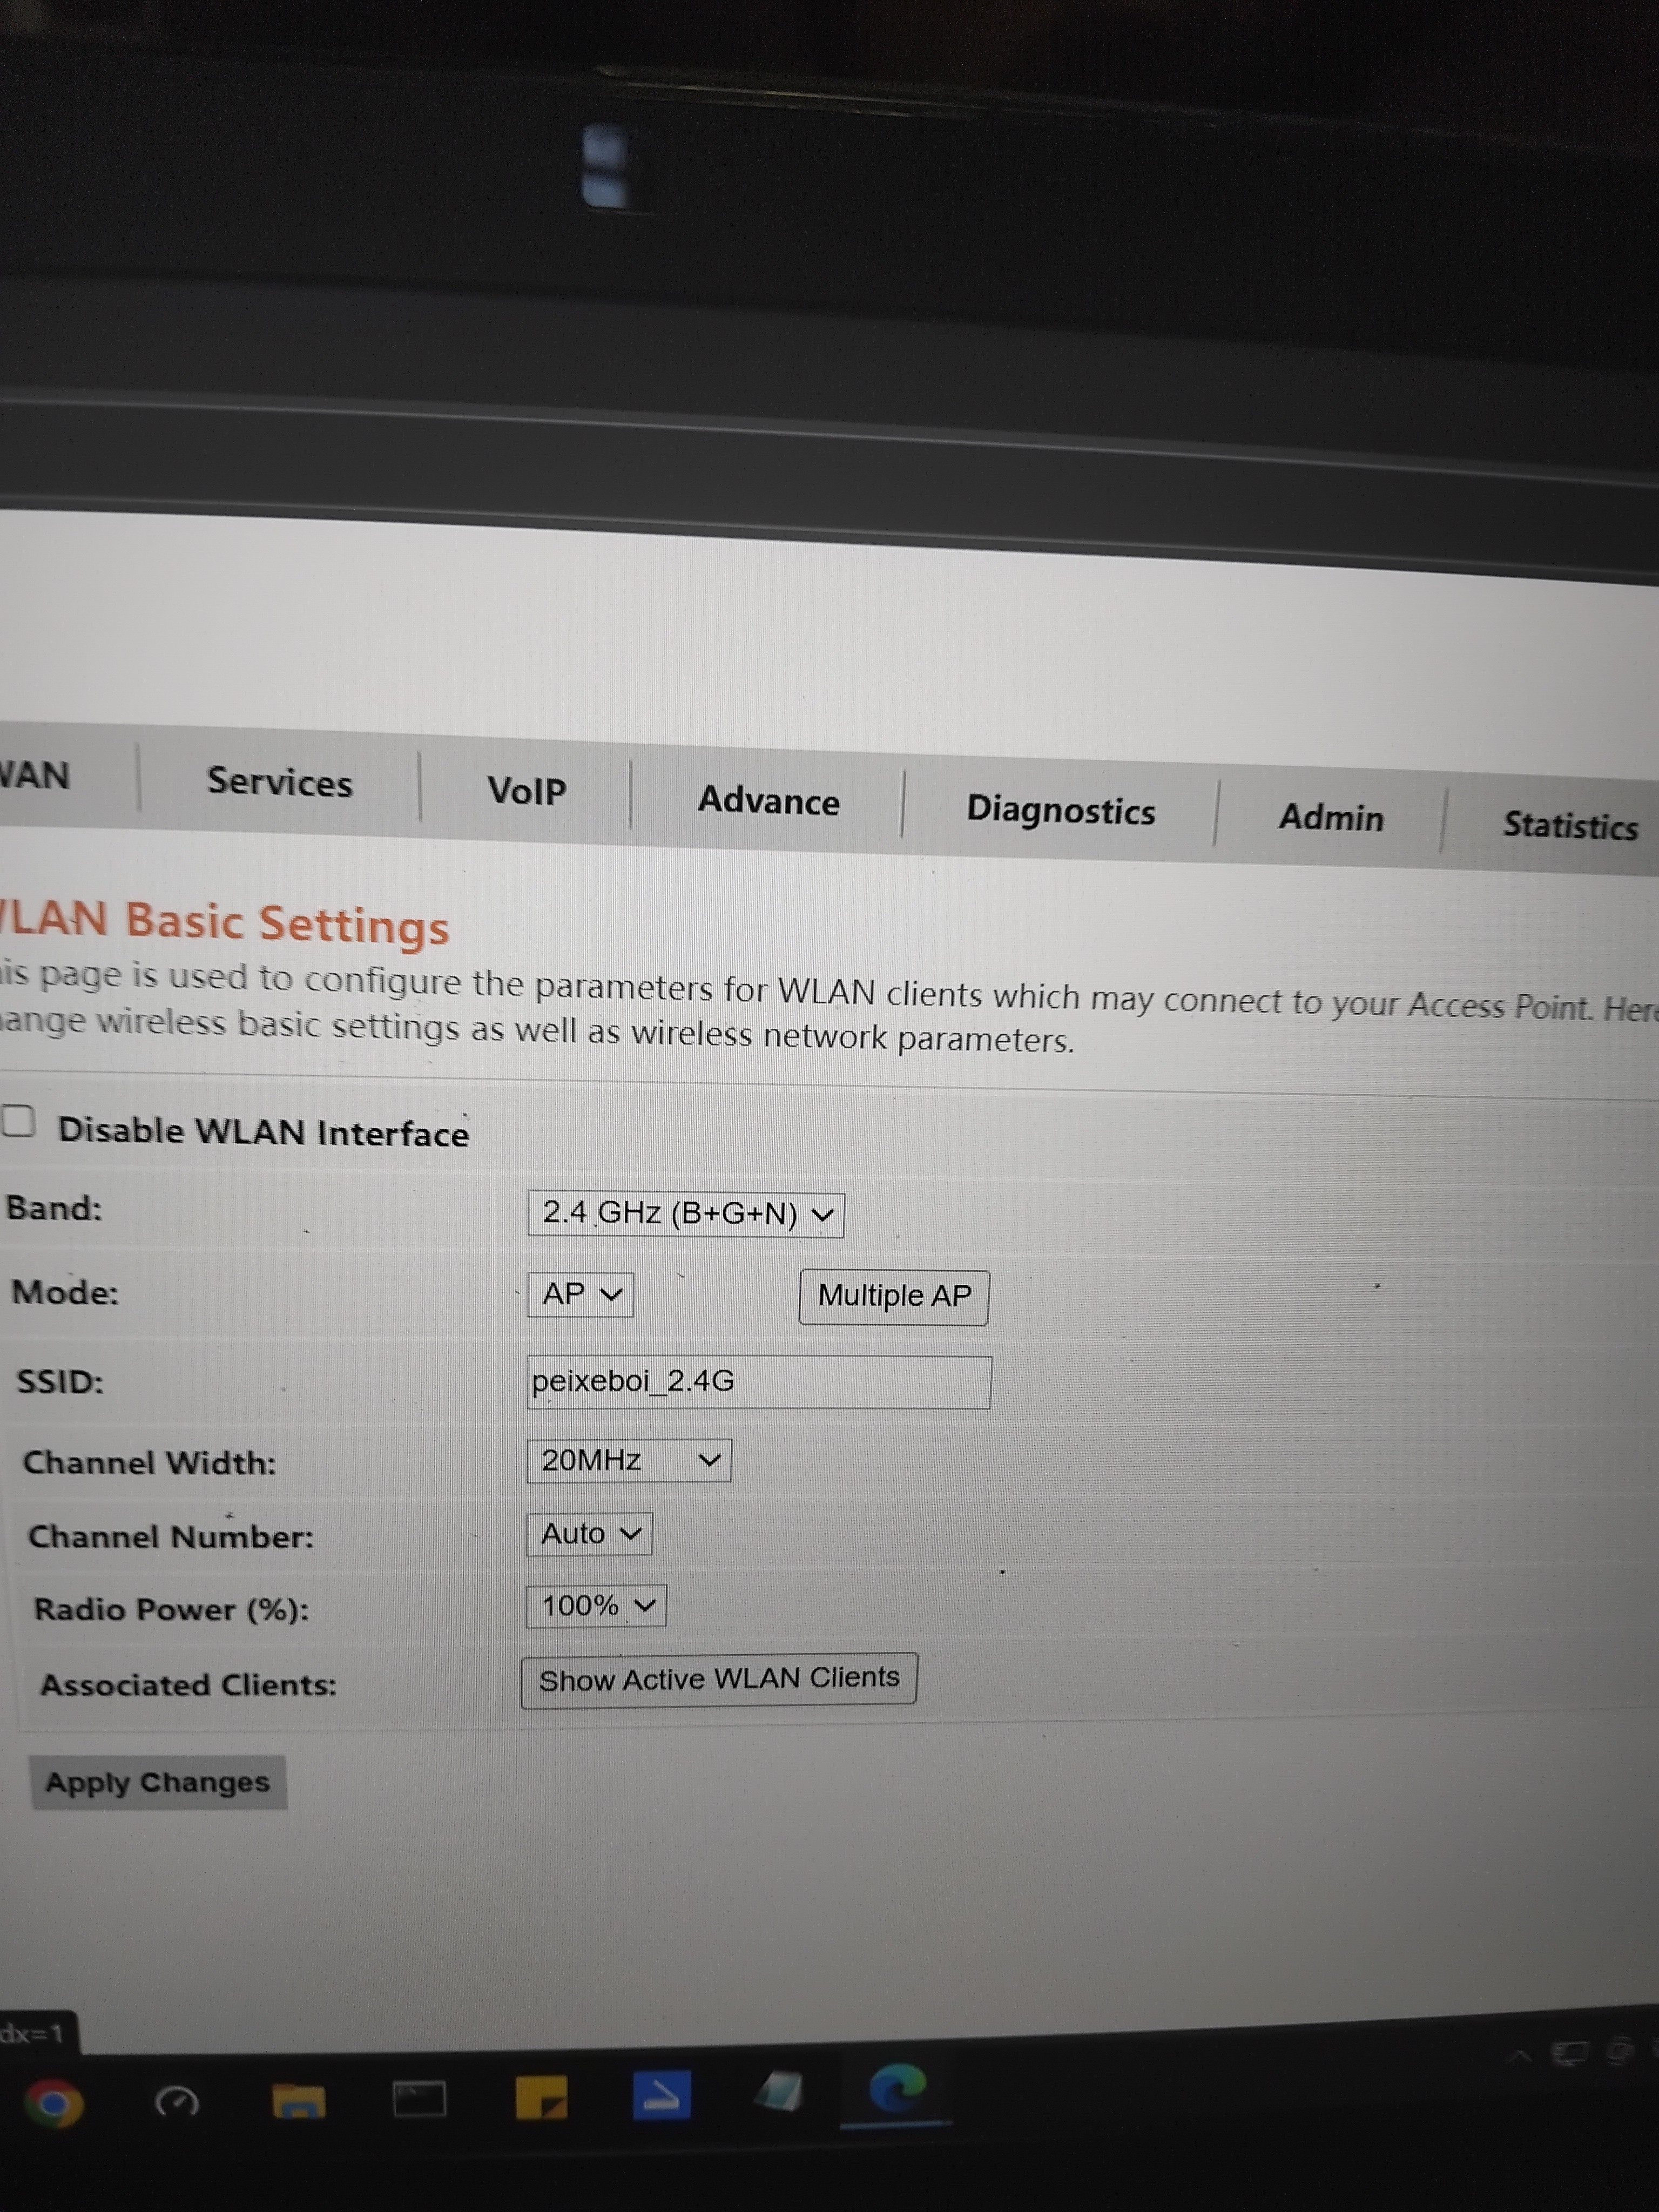Open File Explorer from the taskbar
Image resolution: width=1659 pixels, height=2212 pixels.
coord(298,2100)
